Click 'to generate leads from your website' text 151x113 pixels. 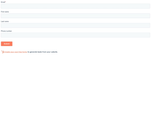(43, 52)
